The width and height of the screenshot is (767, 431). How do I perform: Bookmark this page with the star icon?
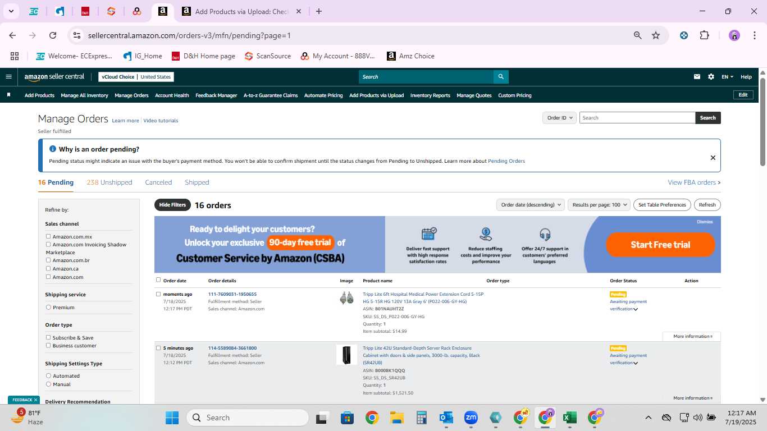[656, 35]
